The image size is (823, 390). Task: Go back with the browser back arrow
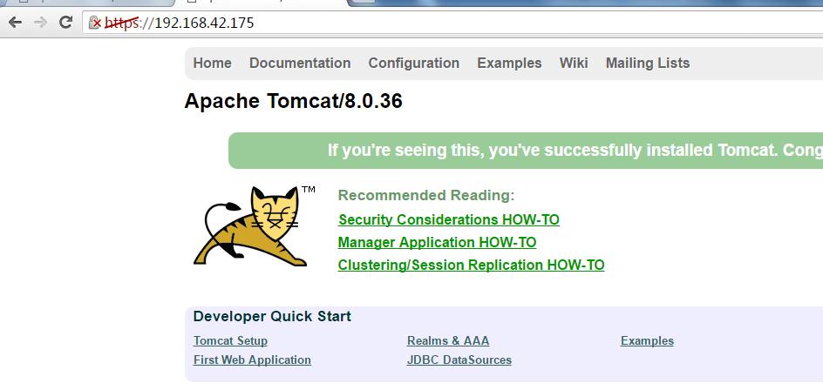15,22
